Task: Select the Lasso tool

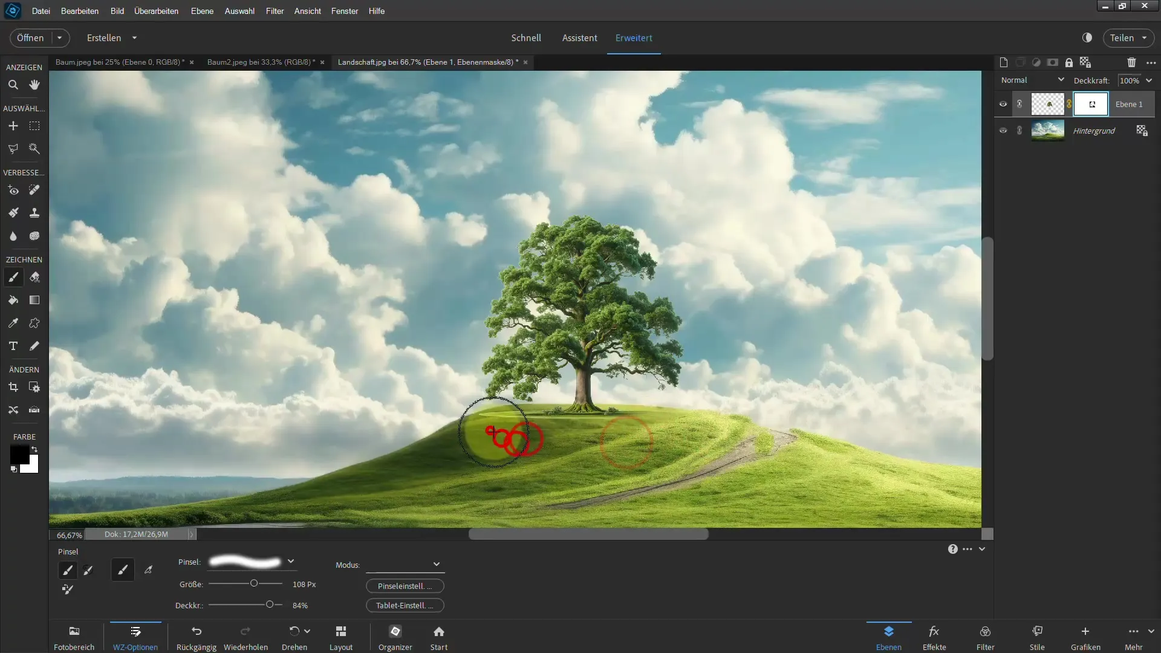Action: click(x=13, y=149)
